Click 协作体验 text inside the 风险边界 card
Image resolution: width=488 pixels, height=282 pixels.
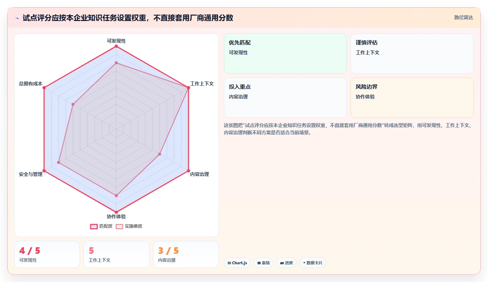365,97
